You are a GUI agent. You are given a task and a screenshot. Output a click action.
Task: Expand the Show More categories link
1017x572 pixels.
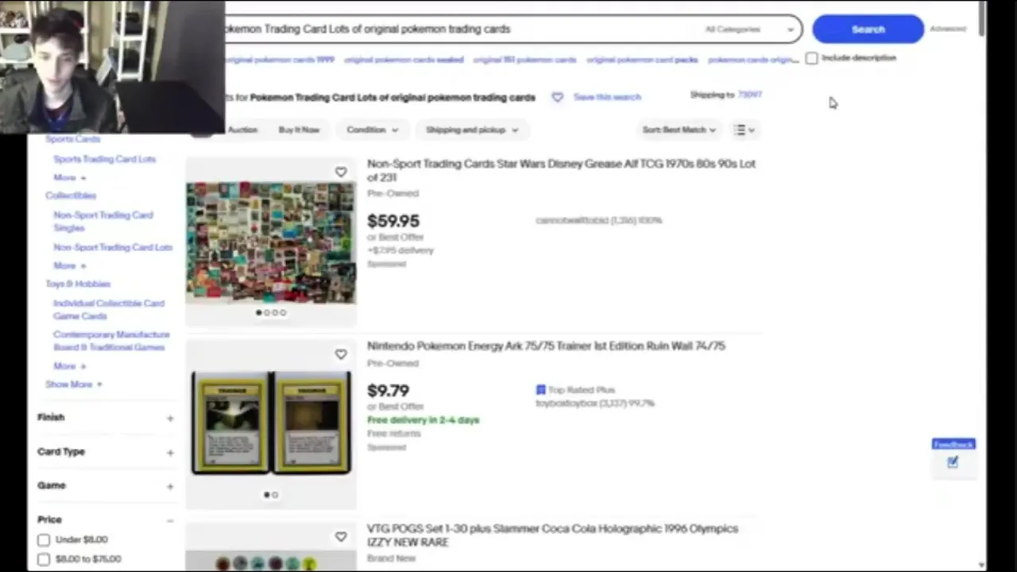tap(73, 385)
